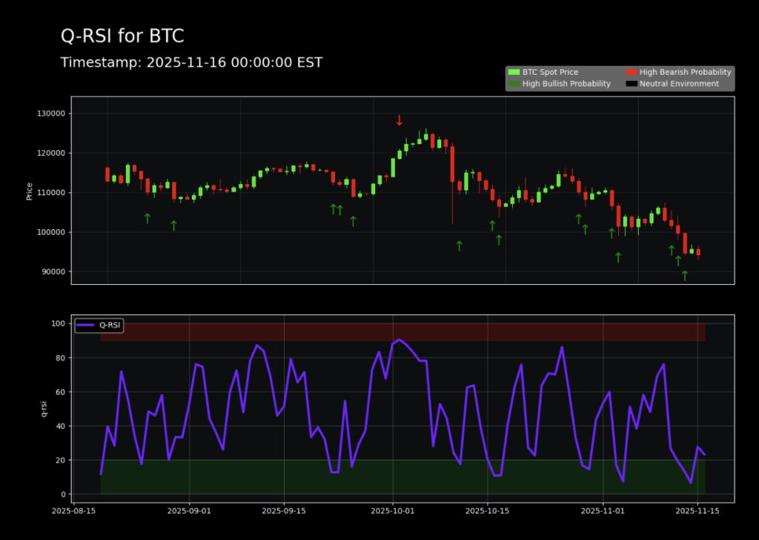Select the "Q-RSI for BTC" chart title

click(x=122, y=36)
